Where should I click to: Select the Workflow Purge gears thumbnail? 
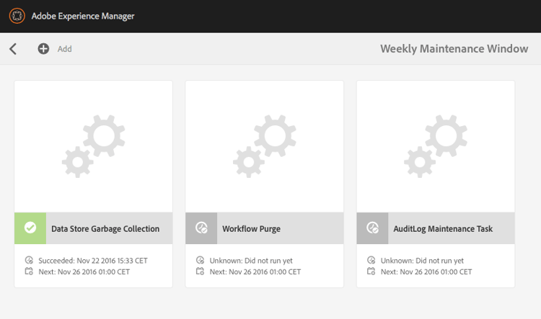pos(265,146)
